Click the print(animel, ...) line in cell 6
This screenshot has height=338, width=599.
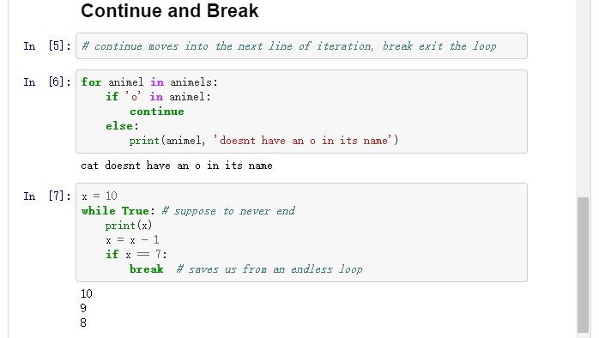(x=263, y=141)
